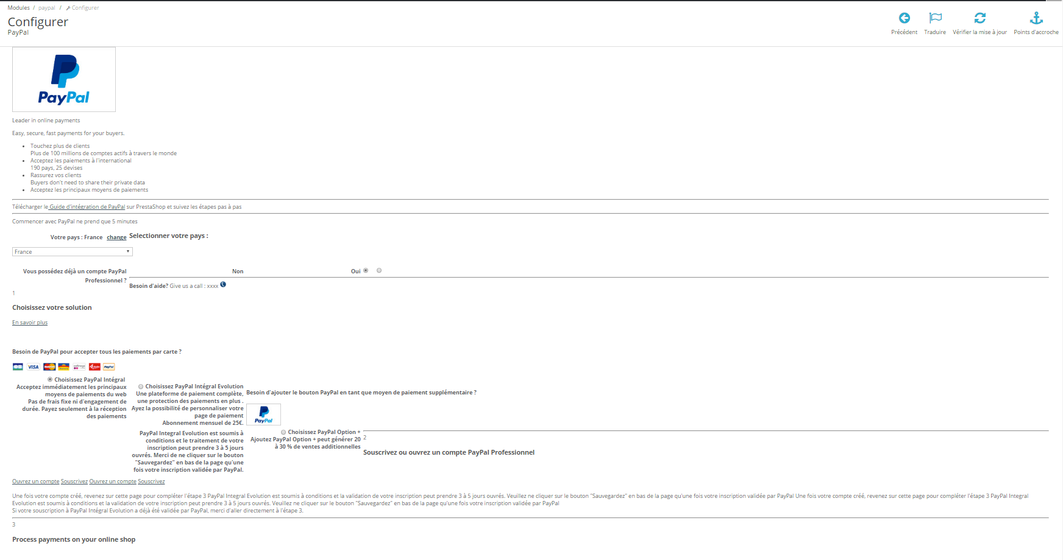The height and width of the screenshot is (560, 1063).
Task: Click the Selectionner votre pays label
Action: [169, 236]
